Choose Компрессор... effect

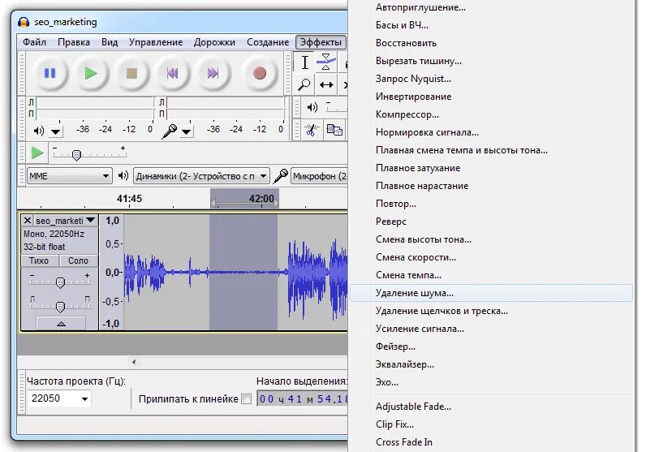[x=491, y=114]
